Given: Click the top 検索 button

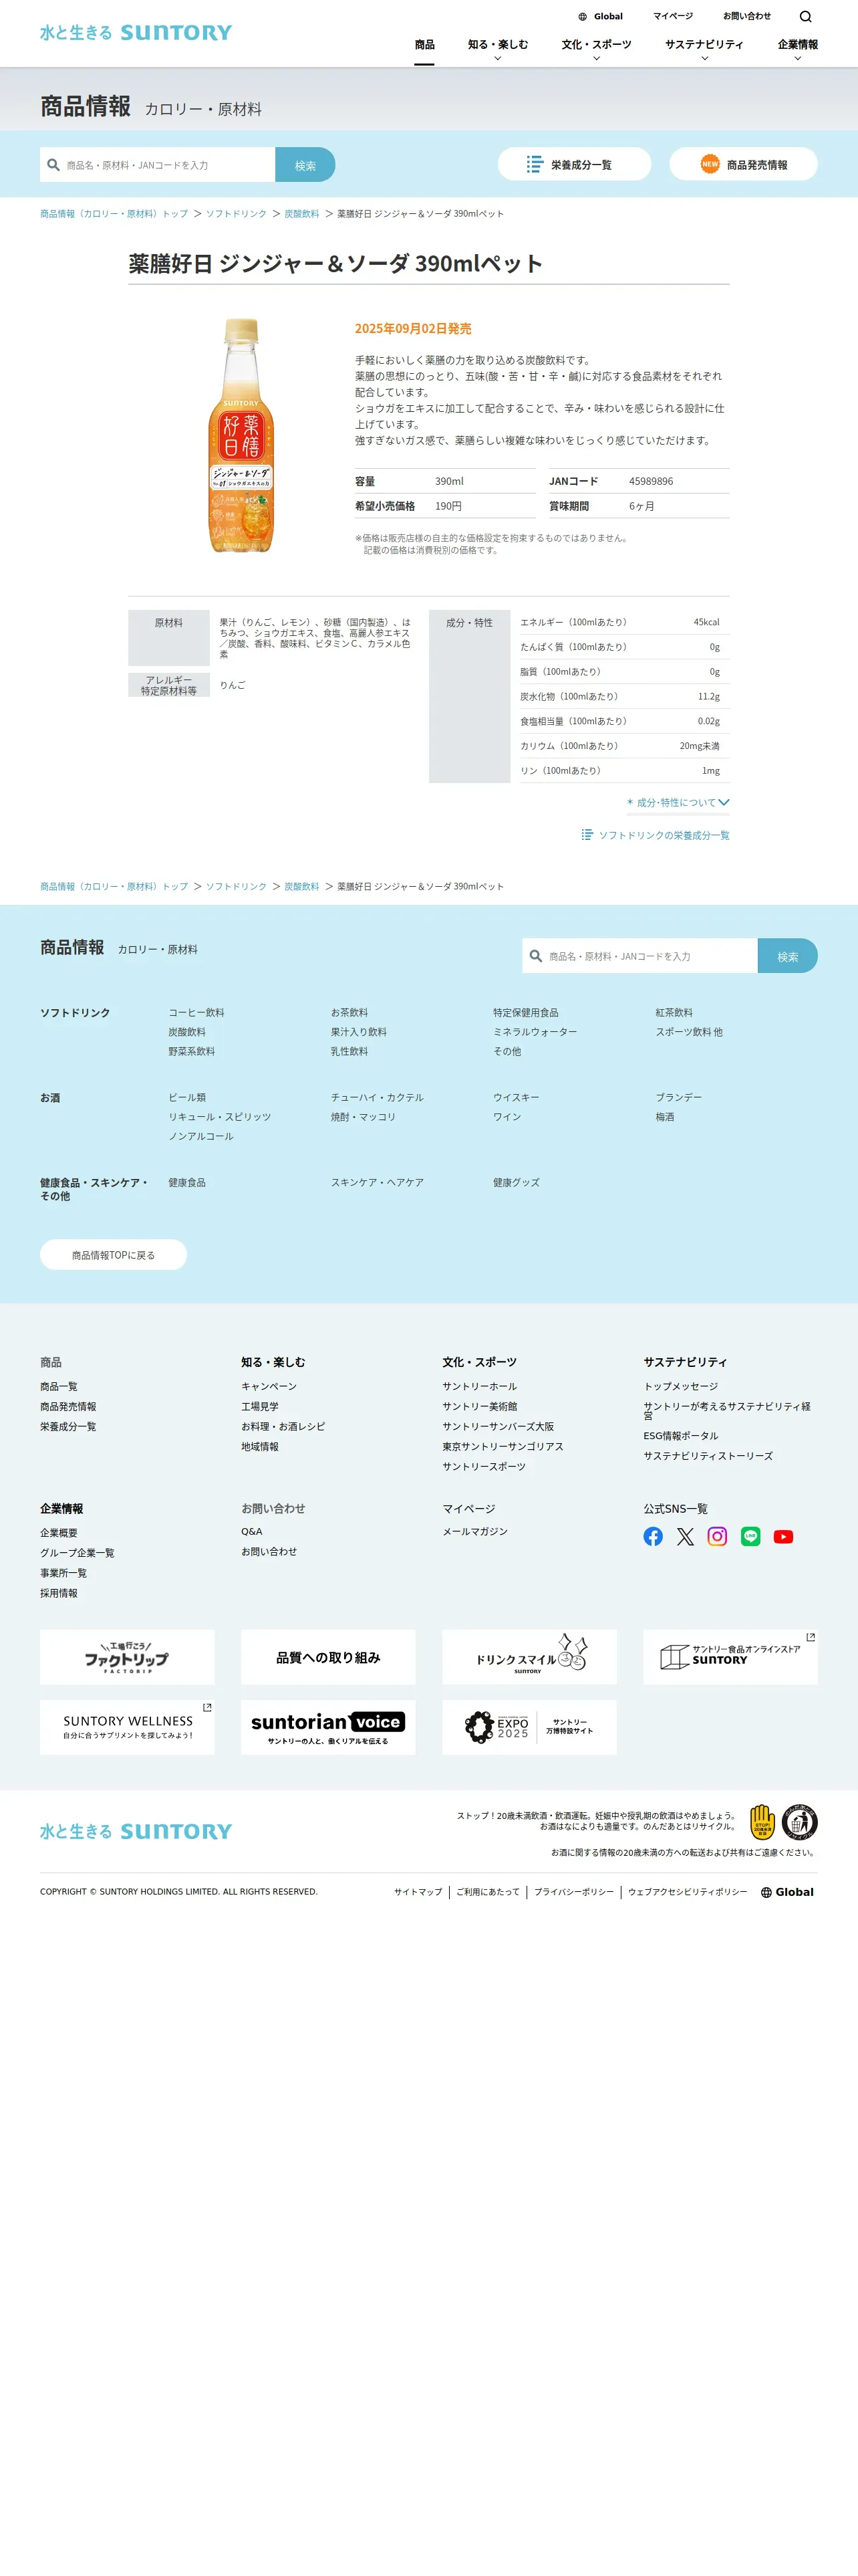Looking at the screenshot, I should 305,165.
